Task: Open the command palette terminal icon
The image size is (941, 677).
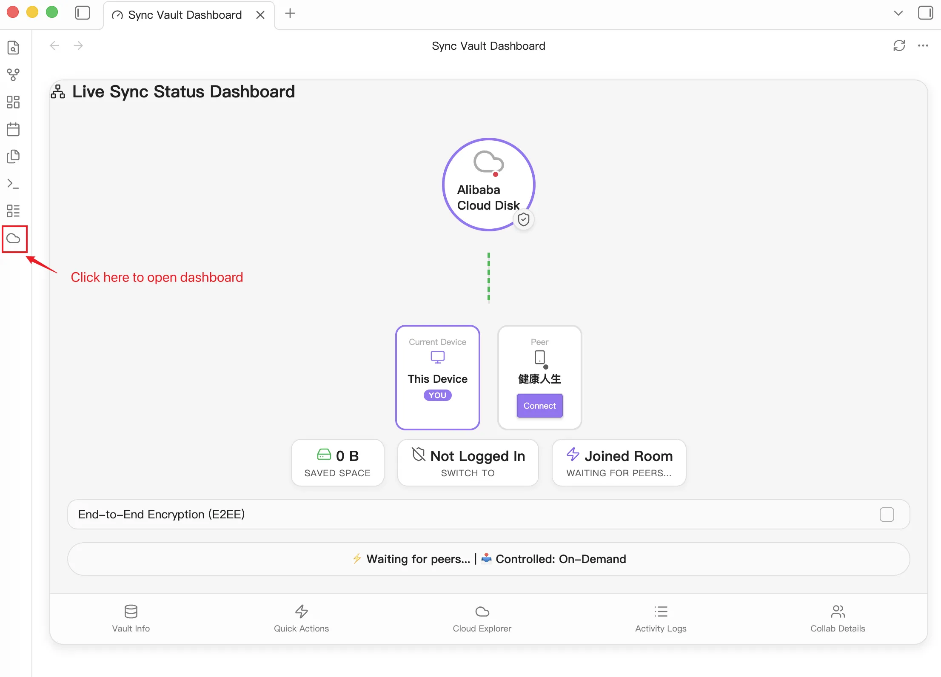Action: click(13, 184)
